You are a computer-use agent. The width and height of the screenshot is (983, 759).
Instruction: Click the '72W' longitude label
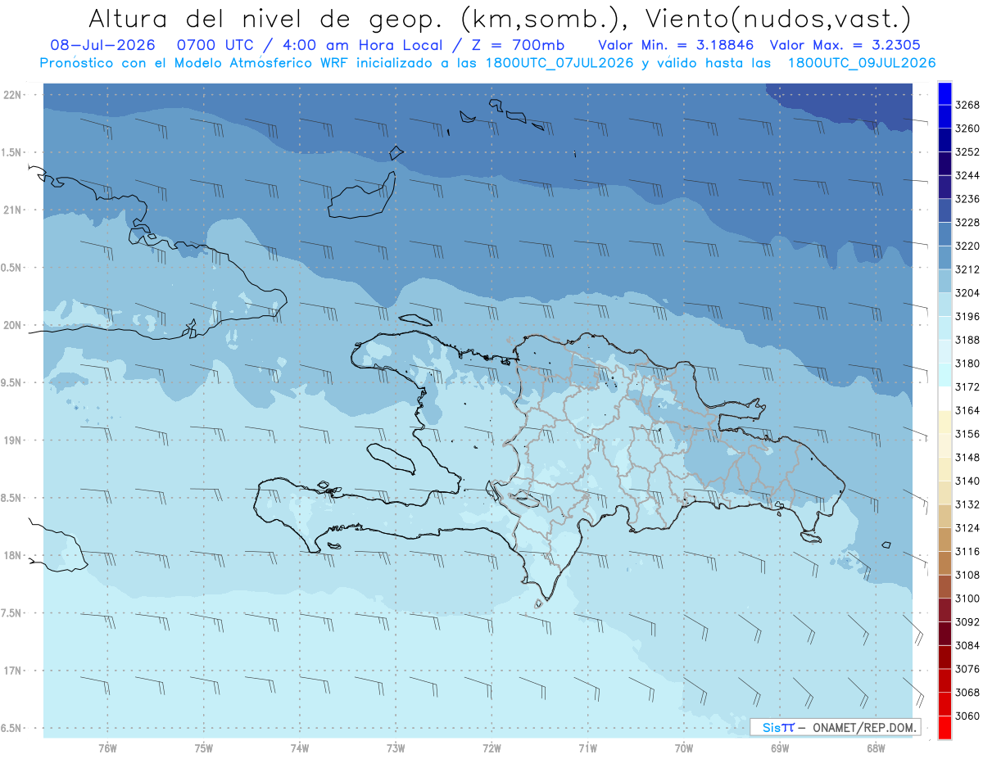click(491, 748)
